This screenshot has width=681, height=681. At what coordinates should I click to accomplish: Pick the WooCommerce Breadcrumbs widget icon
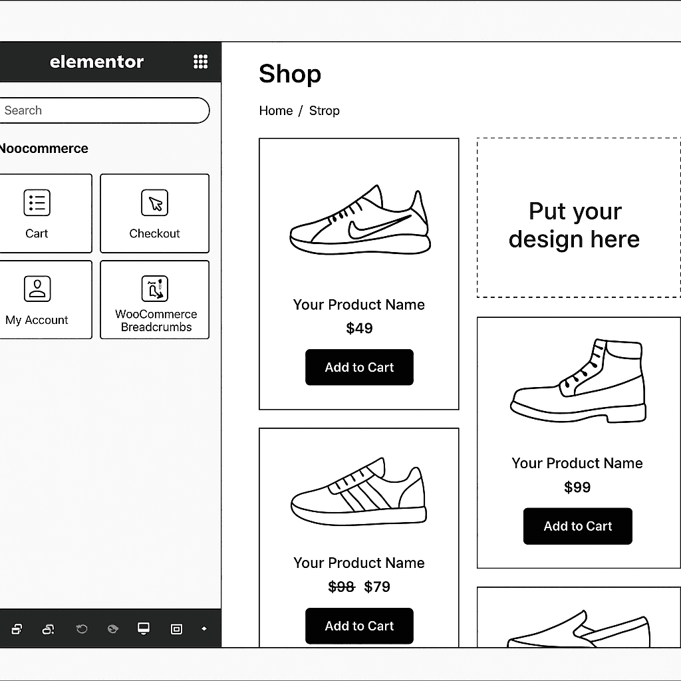coord(154,289)
